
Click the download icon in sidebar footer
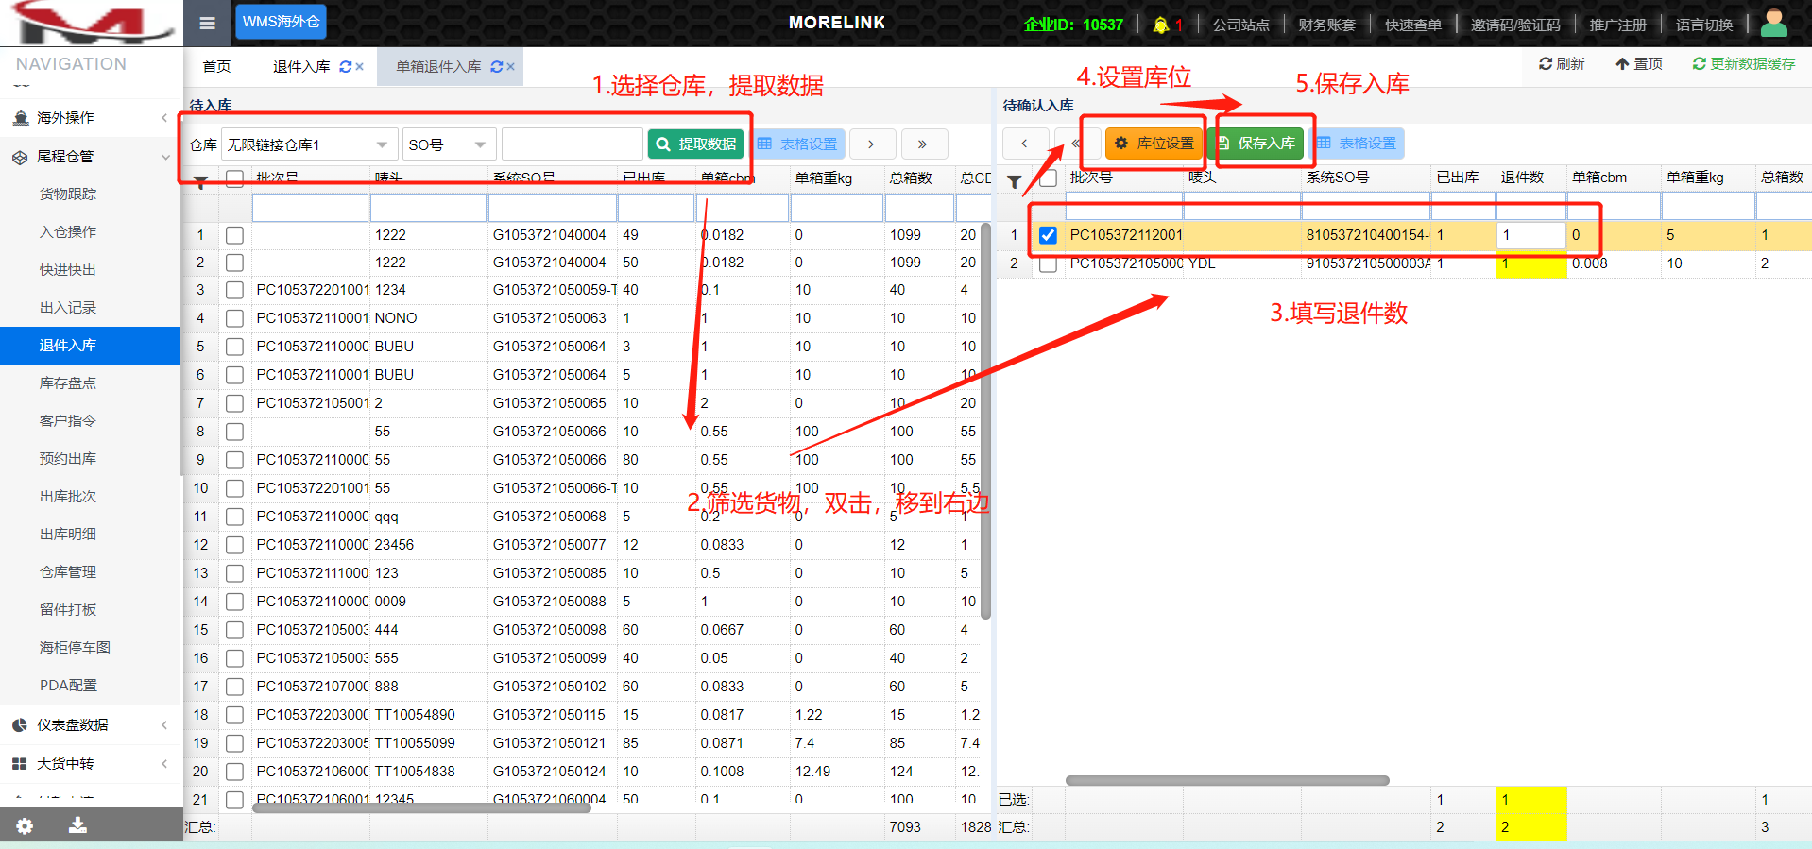pos(77,826)
